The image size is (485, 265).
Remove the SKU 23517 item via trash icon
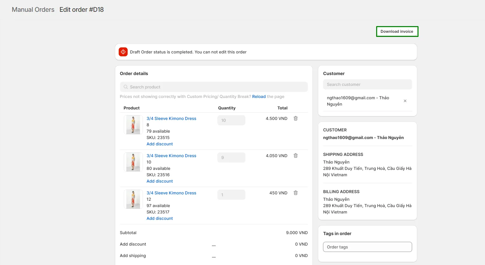pos(296,193)
